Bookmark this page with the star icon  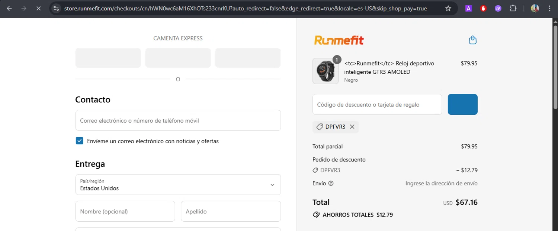(x=448, y=8)
